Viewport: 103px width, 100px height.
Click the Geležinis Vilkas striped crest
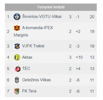coord(17,80)
